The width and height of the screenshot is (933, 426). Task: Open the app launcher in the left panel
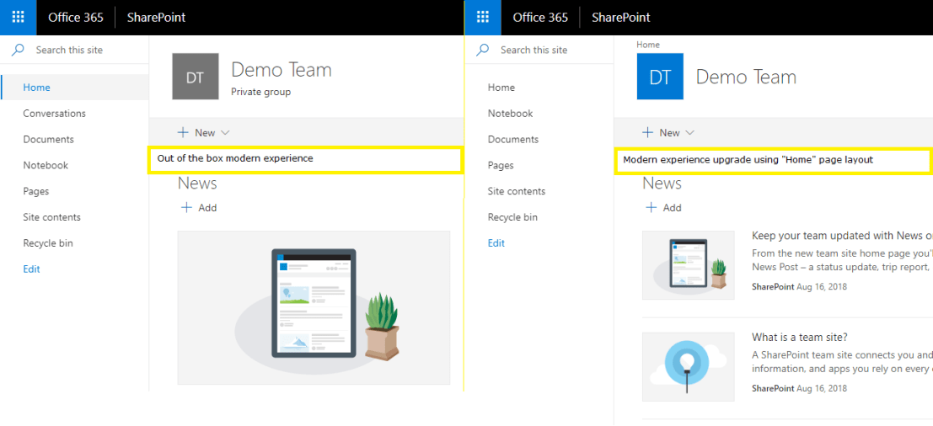click(x=18, y=18)
